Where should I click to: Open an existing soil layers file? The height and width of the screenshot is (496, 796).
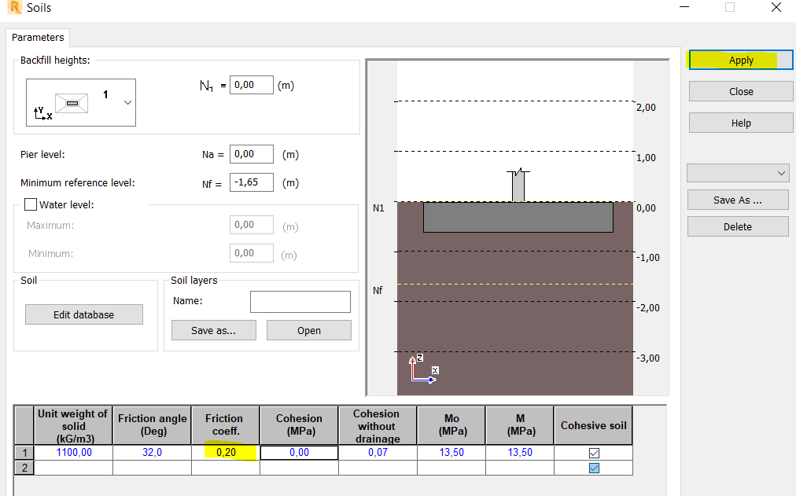point(308,329)
